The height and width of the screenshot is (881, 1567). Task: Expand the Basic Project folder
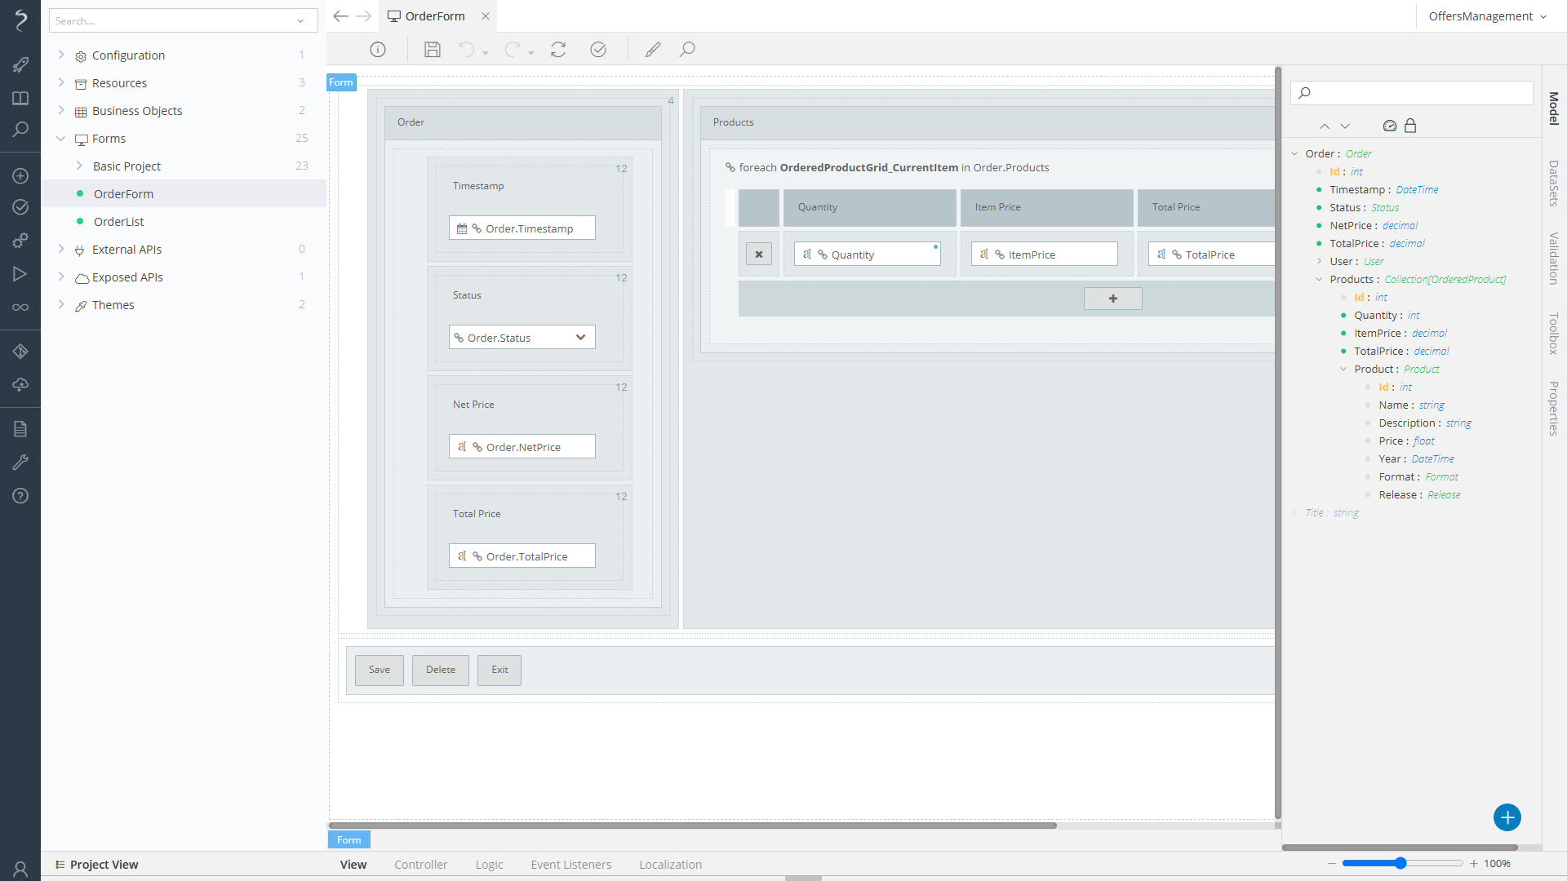click(x=79, y=166)
